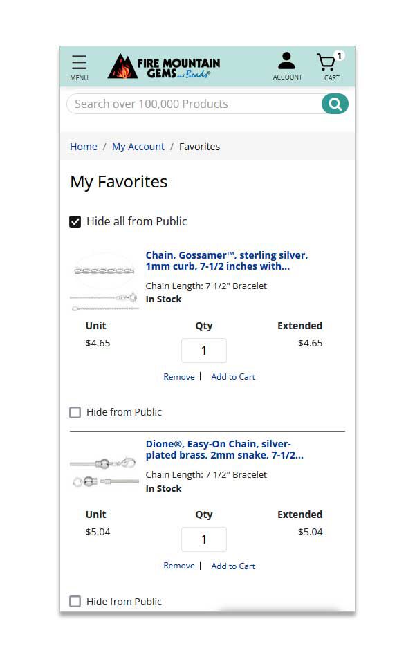Click the Qty field for the $5.04 item

tap(204, 539)
